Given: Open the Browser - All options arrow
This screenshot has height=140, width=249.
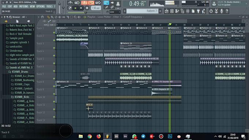Looking at the screenshot, I should click(2, 17).
